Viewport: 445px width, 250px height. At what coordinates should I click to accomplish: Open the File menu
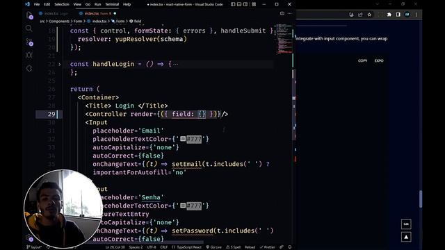(x=37, y=4)
